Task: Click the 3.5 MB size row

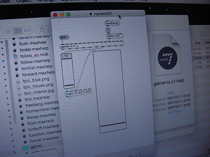Action: coord(197,49)
